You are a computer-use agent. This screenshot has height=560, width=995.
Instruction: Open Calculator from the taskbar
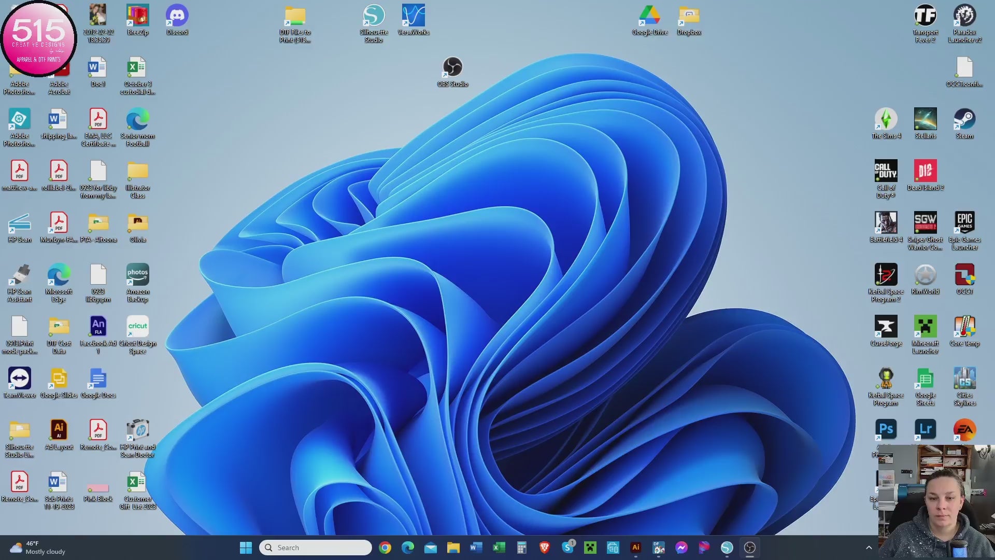522,548
